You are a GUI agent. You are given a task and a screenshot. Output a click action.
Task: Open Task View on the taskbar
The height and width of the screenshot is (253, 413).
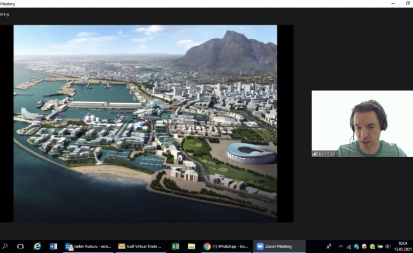click(x=20, y=247)
